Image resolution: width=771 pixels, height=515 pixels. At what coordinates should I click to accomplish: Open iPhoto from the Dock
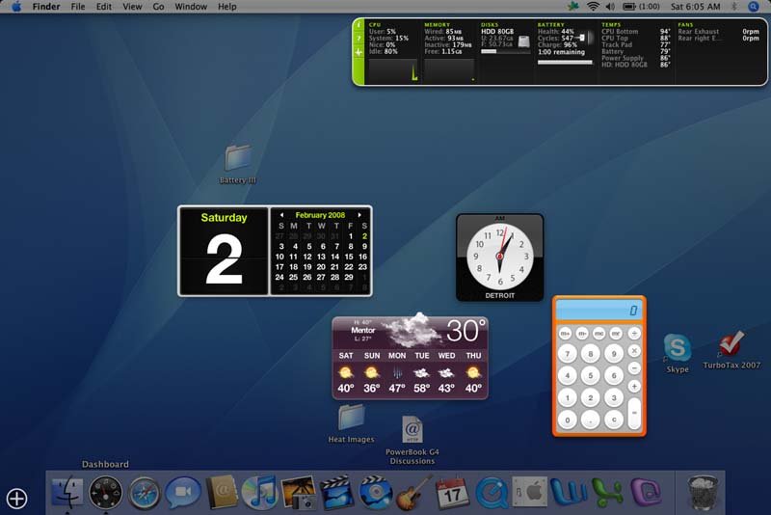click(298, 492)
